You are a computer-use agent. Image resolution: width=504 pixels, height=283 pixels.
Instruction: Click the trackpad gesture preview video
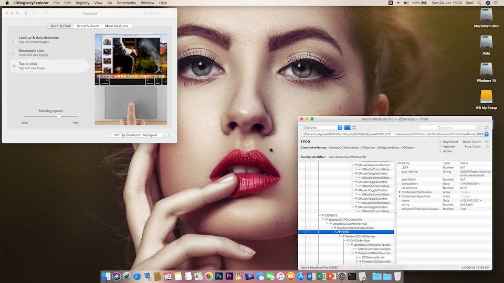[x=131, y=79]
